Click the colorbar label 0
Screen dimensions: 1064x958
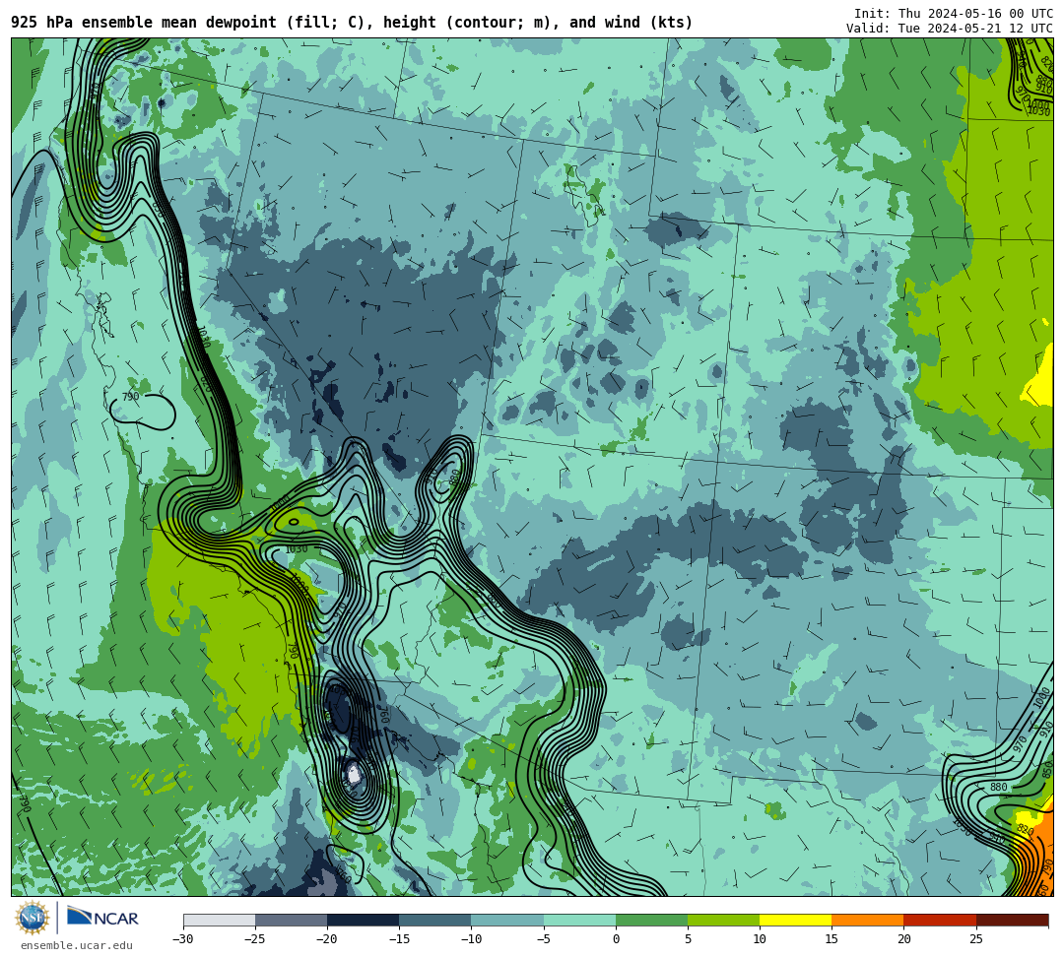616,939
